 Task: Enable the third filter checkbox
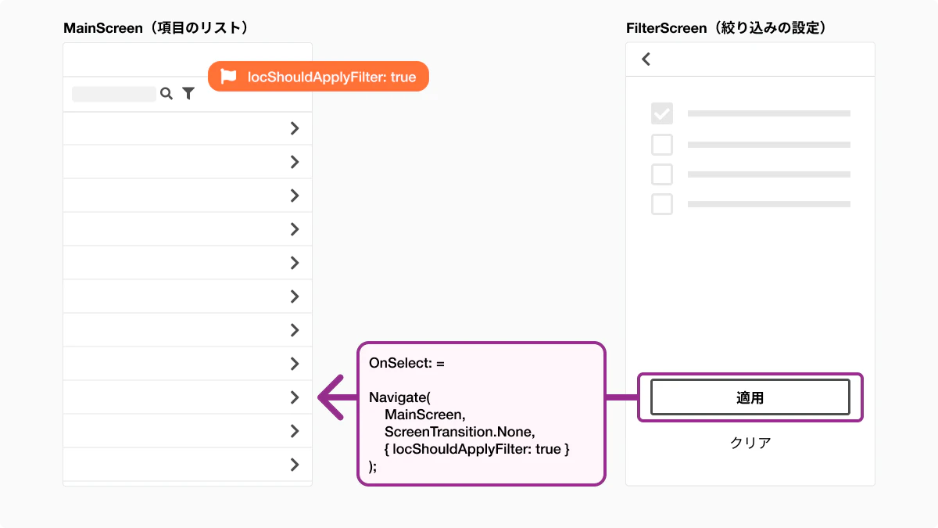coord(662,174)
